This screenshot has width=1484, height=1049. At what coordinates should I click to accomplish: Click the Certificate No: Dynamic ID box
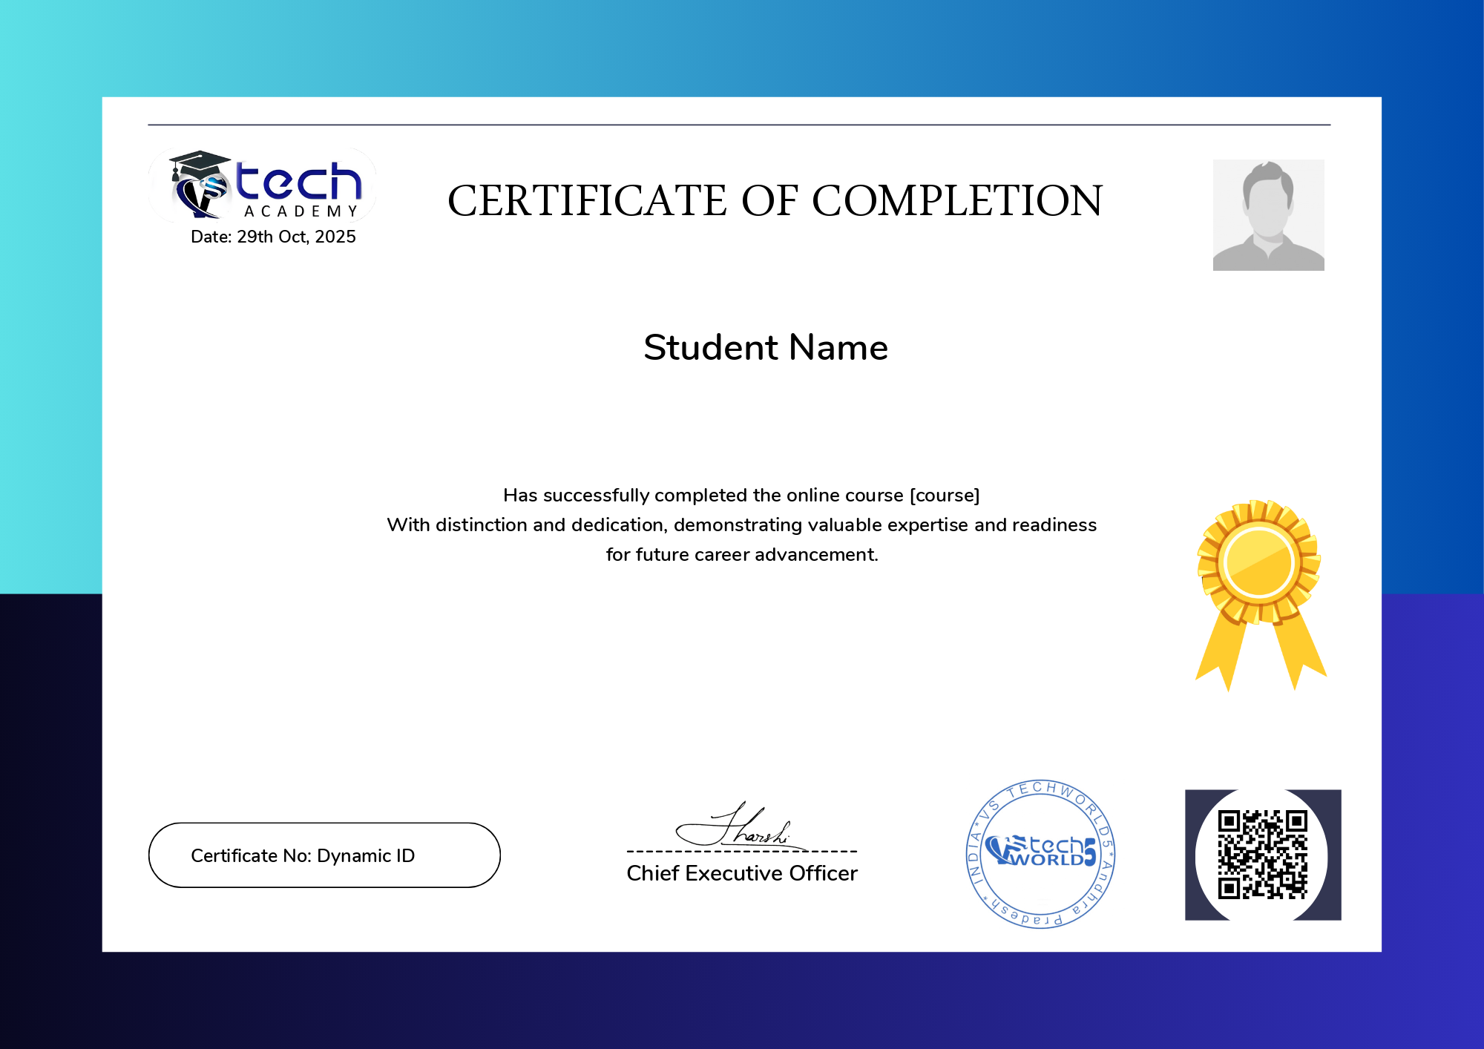324,855
